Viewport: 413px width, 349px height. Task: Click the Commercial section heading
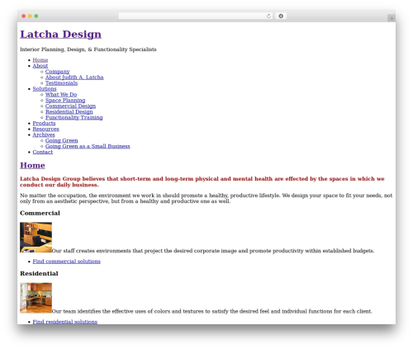pos(40,213)
